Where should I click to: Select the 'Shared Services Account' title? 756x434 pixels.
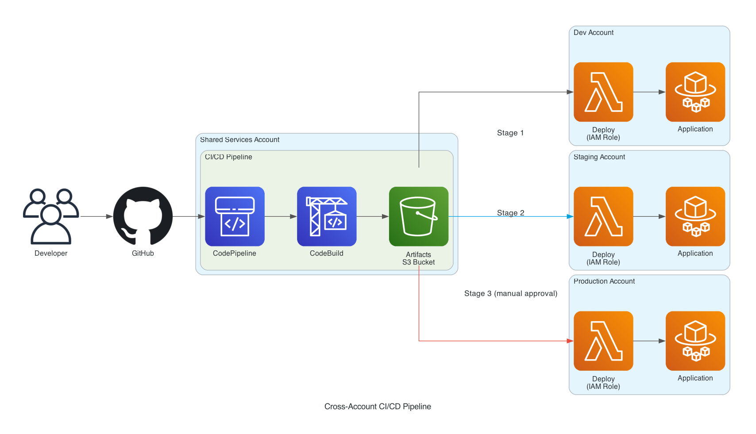click(239, 140)
